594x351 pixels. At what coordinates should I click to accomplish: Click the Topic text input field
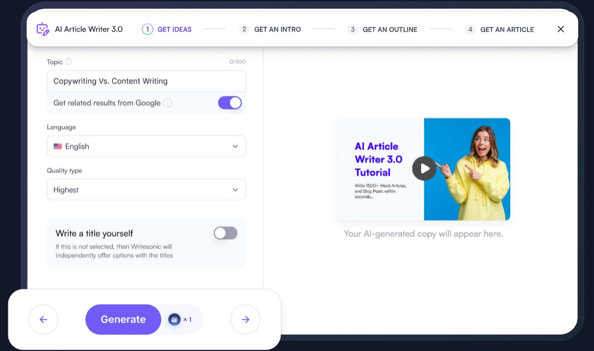(146, 81)
